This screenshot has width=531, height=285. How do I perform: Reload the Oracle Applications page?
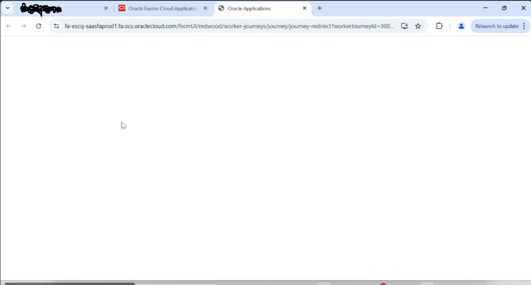[39, 26]
